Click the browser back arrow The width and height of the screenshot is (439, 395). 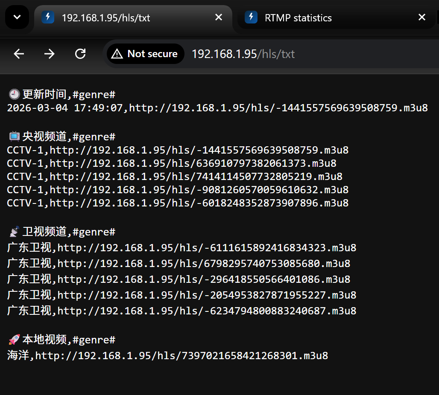(x=18, y=54)
